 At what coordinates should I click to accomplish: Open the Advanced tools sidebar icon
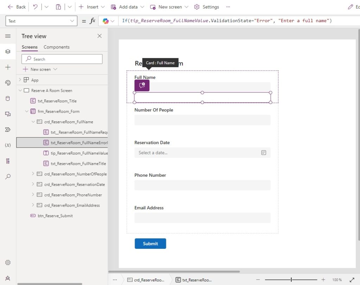8,161
